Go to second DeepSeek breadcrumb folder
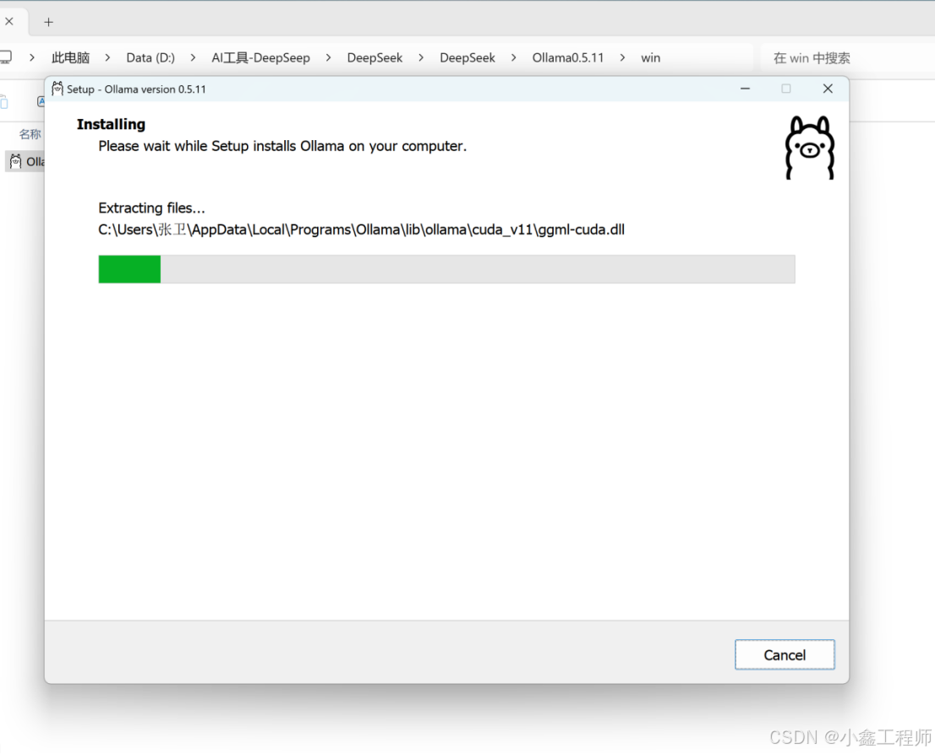 [467, 57]
